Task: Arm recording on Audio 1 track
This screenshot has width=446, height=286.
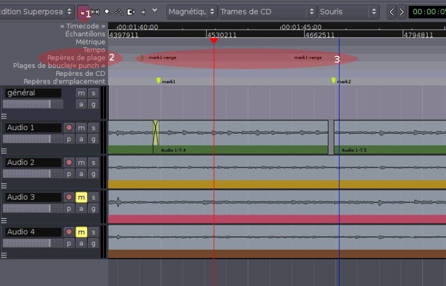Action: point(69,128)
